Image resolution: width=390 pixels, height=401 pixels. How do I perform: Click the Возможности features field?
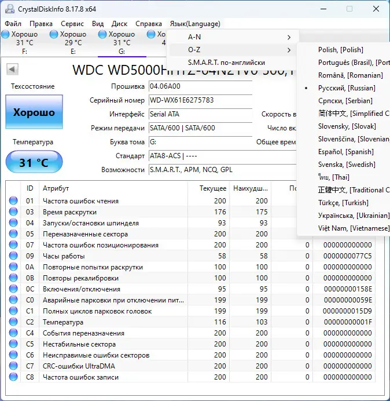coord(222,170)
